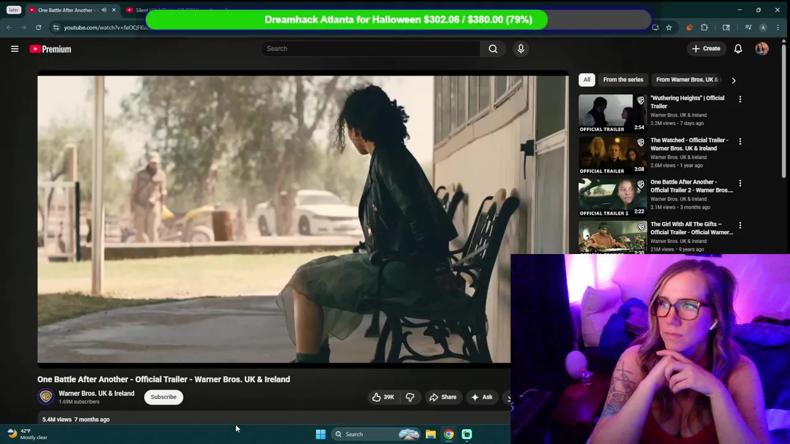The image size is (790, 444).
Task: Open Windows Start menu
Action: click(x=320, y=434)
